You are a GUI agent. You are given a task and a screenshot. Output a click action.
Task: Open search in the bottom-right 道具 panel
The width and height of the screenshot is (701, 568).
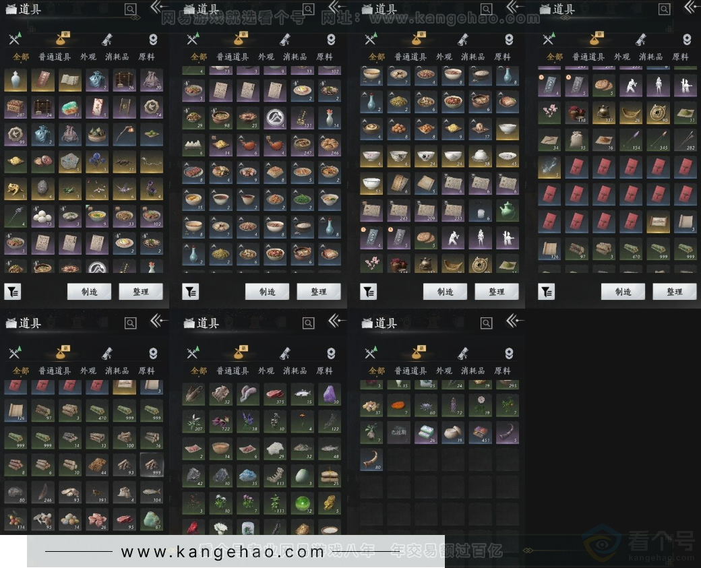tap(487, 323)
